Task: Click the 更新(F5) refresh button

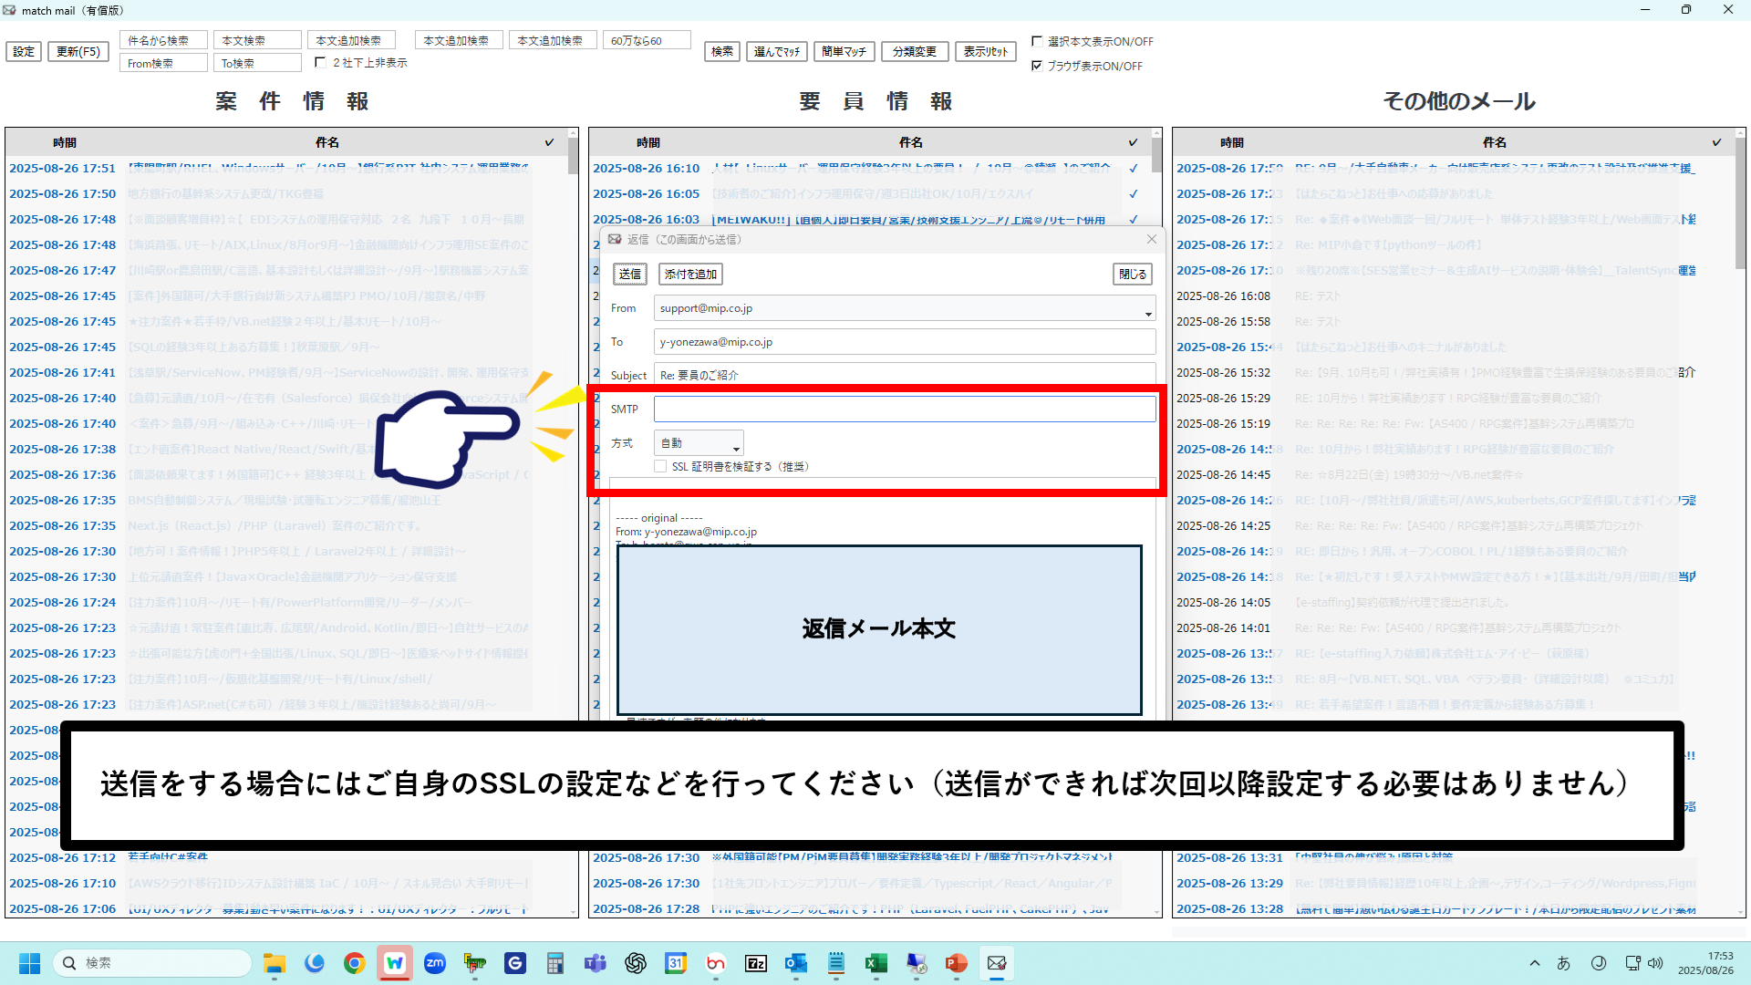Action: pyautogui.click(x=78, y=51)
